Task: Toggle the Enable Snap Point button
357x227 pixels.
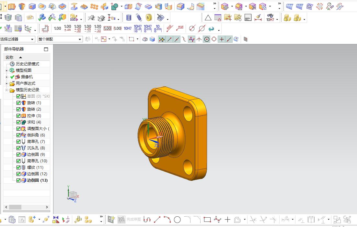Action: 162,39
